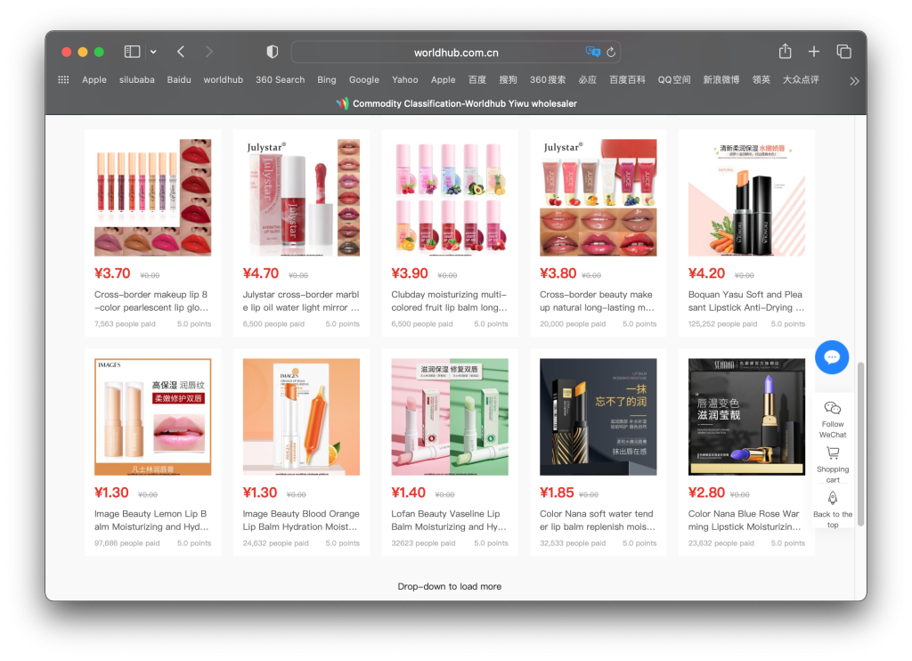The image size is (912, 661).
Task: Toggle the Safari sidebar button
Action: (x=132, y=52)
